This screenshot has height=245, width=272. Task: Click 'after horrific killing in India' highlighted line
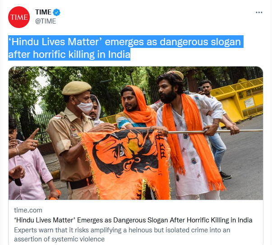(x=69, y=54)
